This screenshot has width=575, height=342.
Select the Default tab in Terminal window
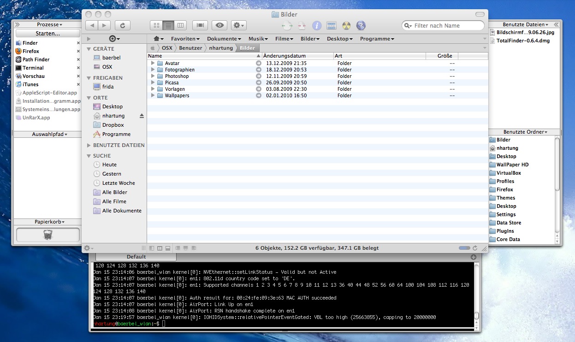click(136, 257)
